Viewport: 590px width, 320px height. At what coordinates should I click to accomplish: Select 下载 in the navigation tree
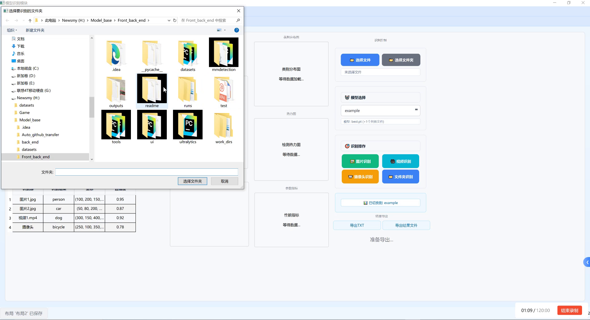(21, 46)
